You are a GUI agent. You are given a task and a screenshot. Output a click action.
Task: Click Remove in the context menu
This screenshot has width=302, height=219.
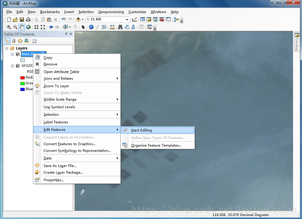(x=77, y=64)
